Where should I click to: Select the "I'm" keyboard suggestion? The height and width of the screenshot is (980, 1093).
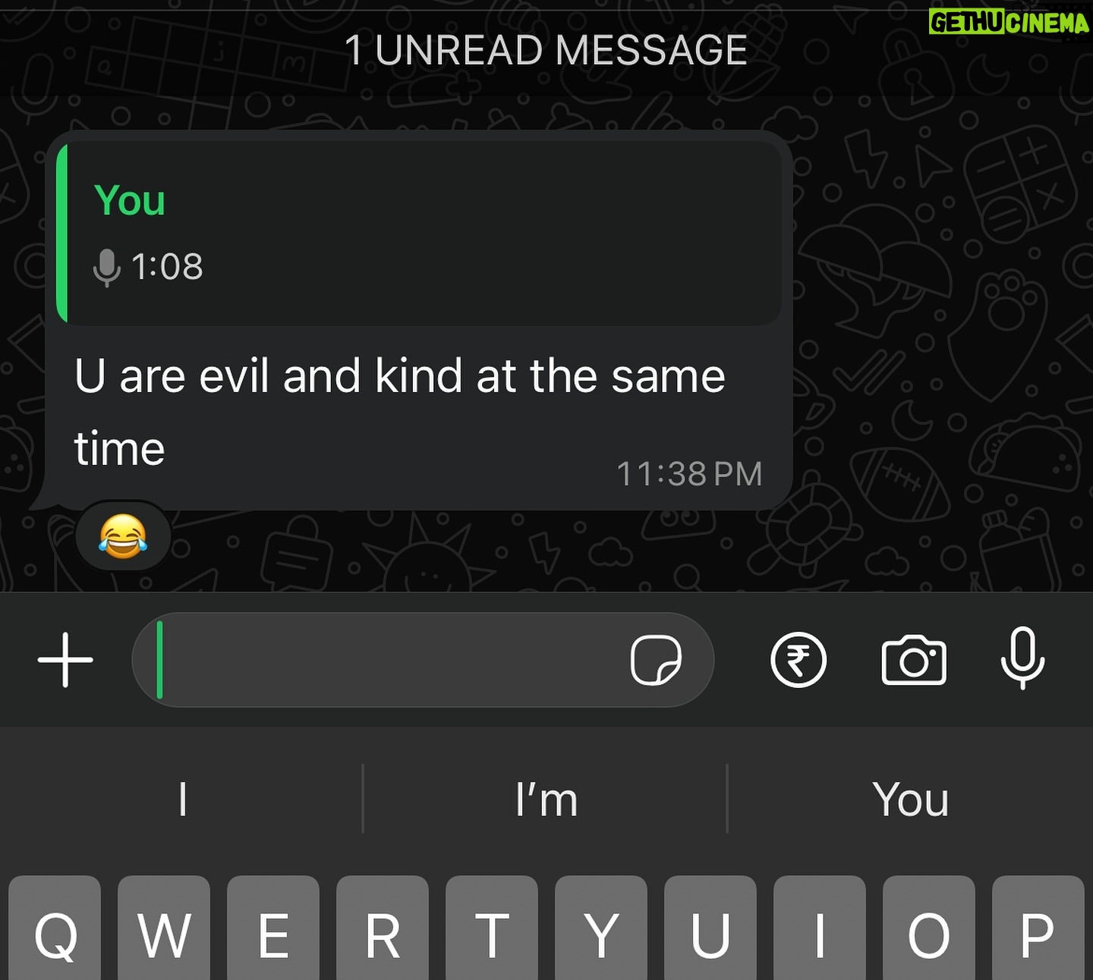point(546,799)
